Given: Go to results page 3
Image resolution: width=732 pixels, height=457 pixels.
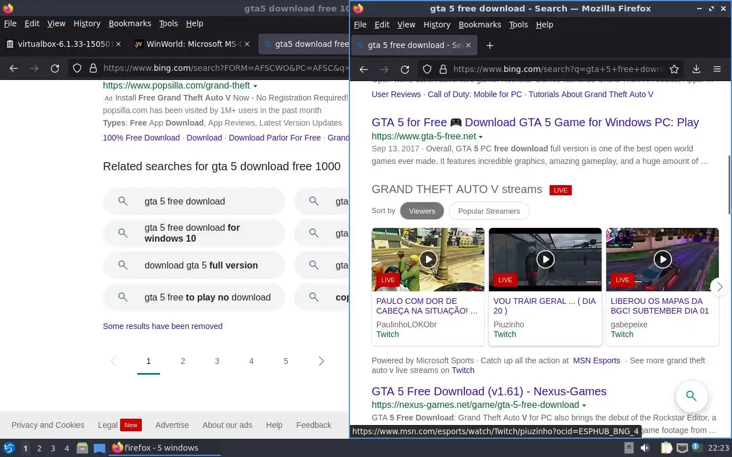Looking at the screenshot, I should pos(217,361).
